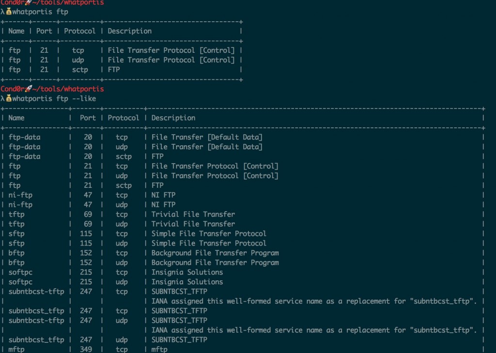Click the 'subntbcst_tftp' name in the udp row
This screenshot has height=353, width=496.
tap(36, 339)
